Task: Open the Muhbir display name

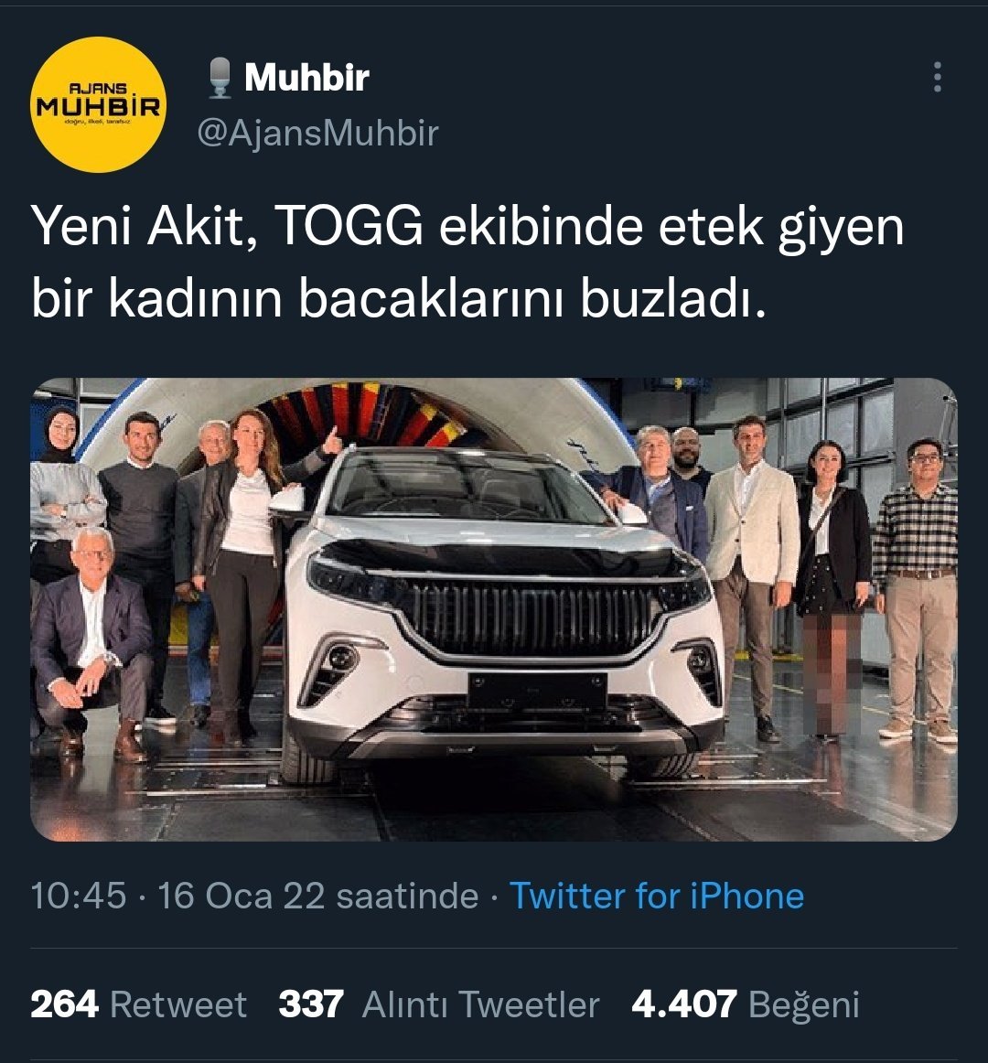Action: click(306, 78)
